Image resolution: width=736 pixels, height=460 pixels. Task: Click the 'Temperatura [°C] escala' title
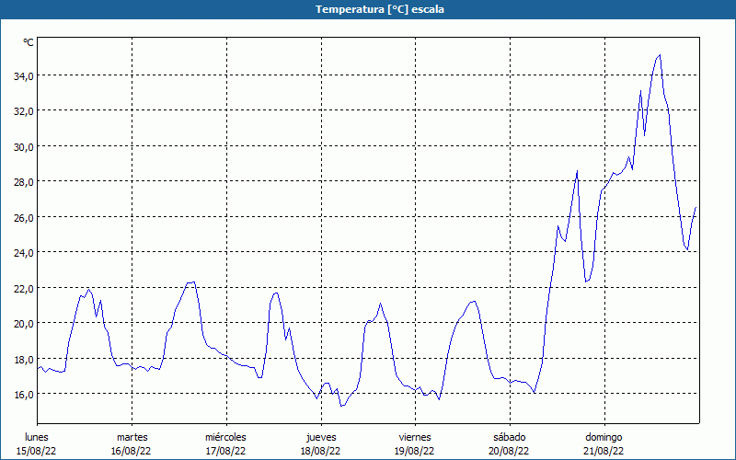(x=380, y=9)
